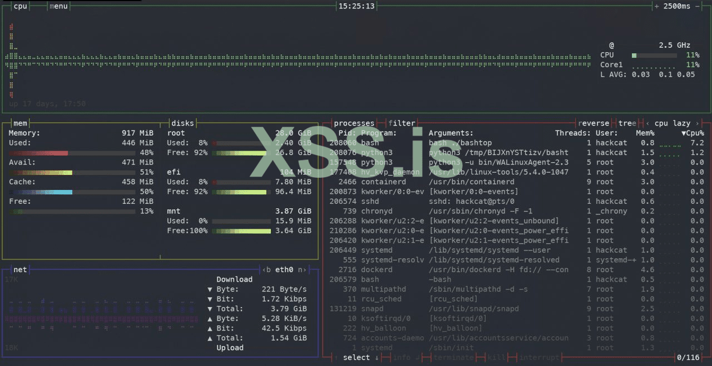Click the Cpu% sort indicator column header
This screenshot has width=712, height=366.
[x=693, y=133]
